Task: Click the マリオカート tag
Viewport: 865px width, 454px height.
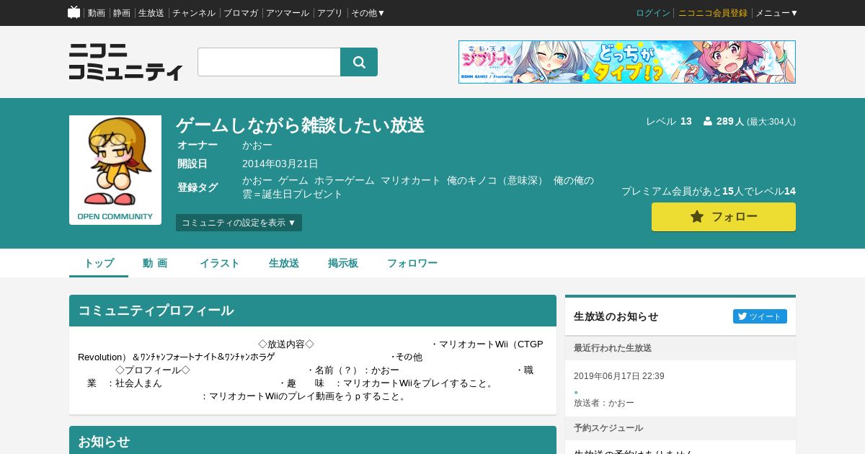Action: tap(410, 181)
